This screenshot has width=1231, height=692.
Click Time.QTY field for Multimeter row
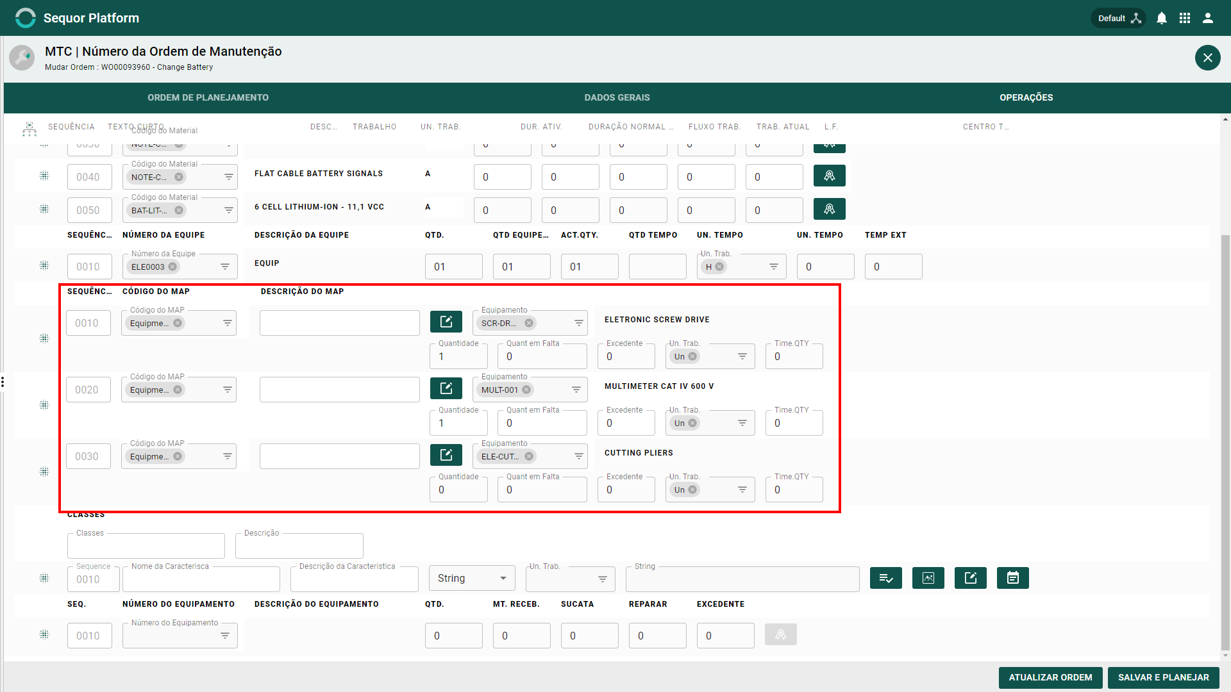[794, 423]
